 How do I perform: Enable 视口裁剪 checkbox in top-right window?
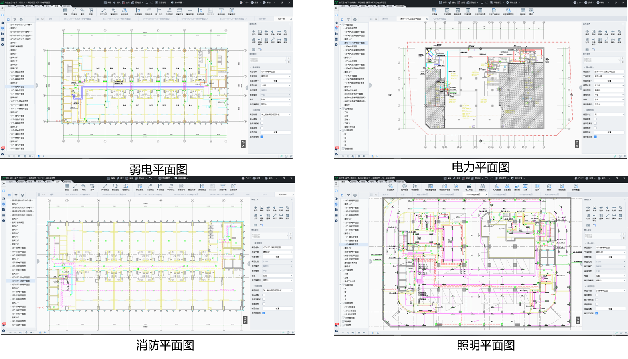tap(595, 119)
